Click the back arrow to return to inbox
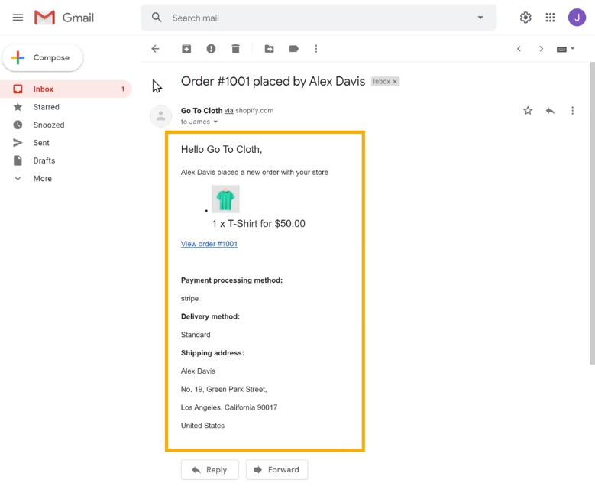 click(156, 49)
